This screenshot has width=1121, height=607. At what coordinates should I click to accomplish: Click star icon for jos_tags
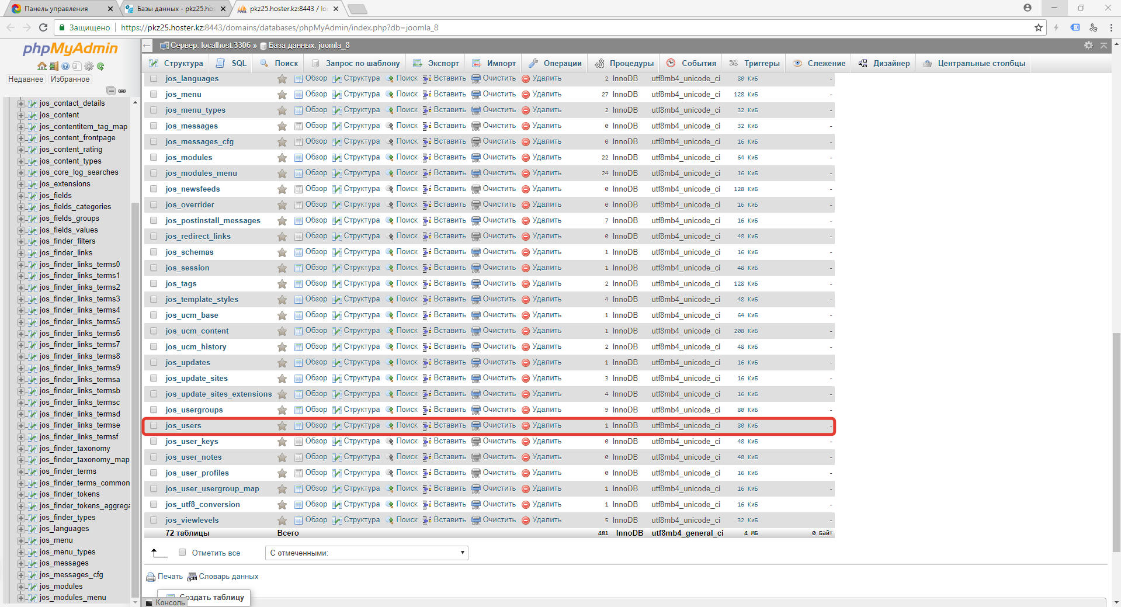click(282, 284)
